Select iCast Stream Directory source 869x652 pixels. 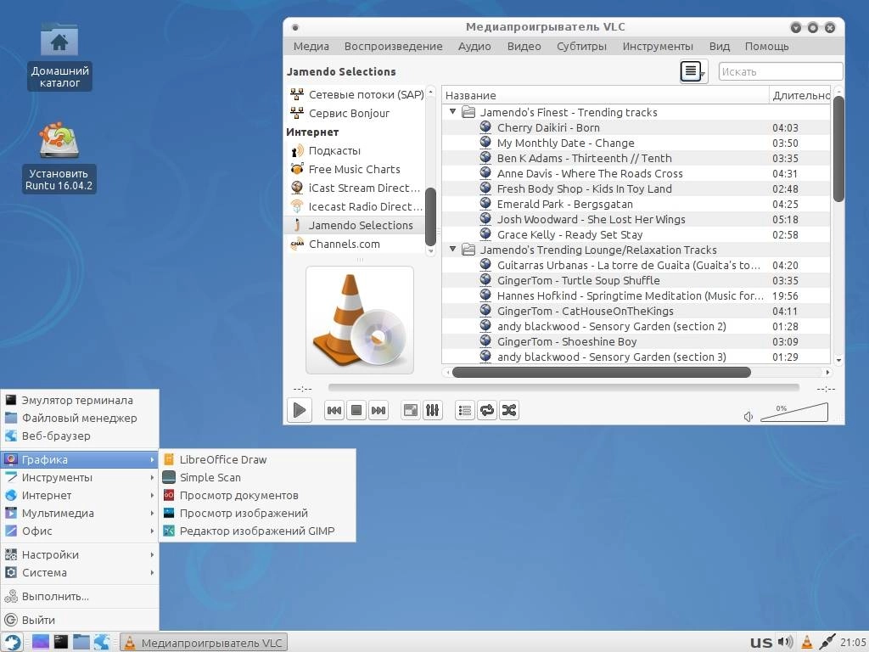click(356, 188)
